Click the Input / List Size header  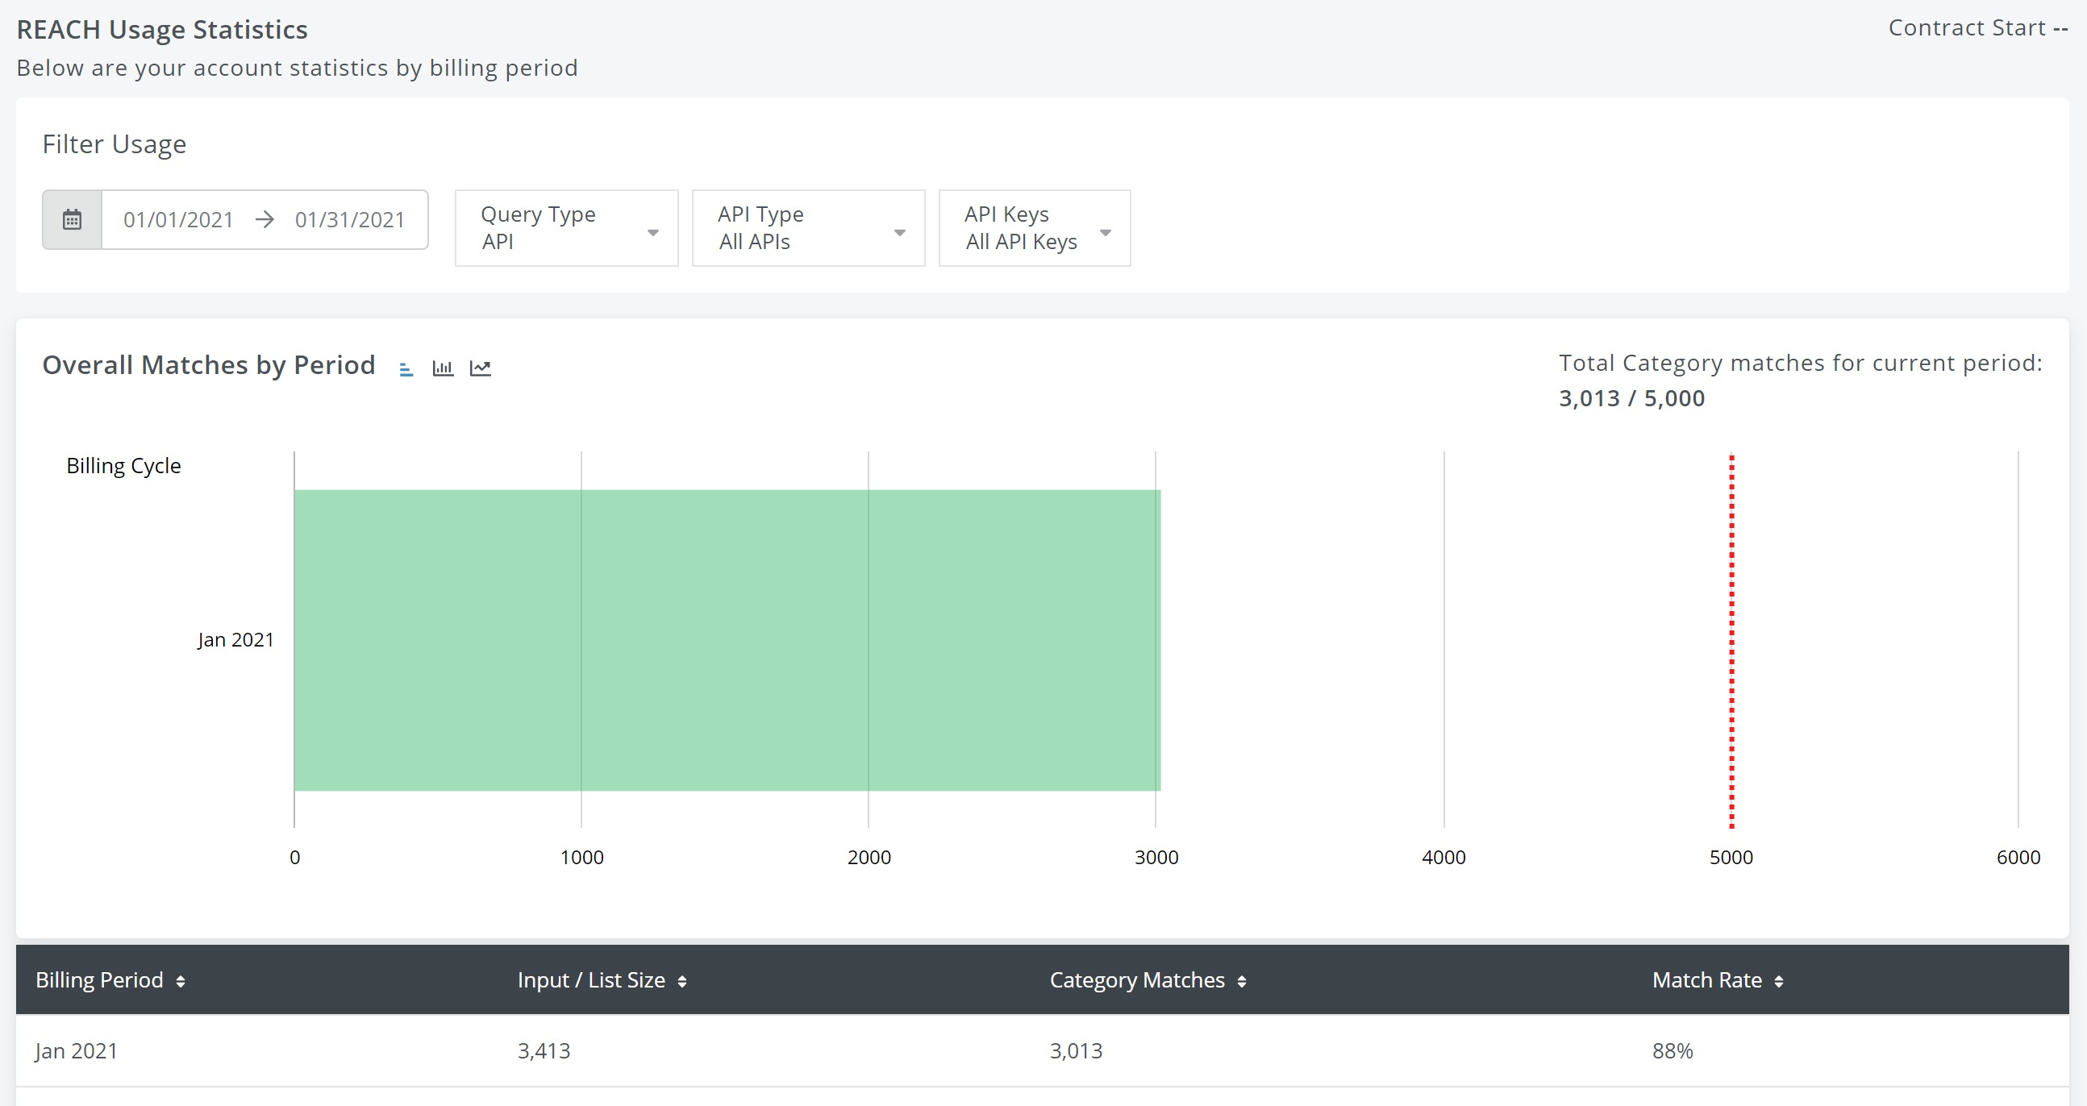click(x=590, y=980)
